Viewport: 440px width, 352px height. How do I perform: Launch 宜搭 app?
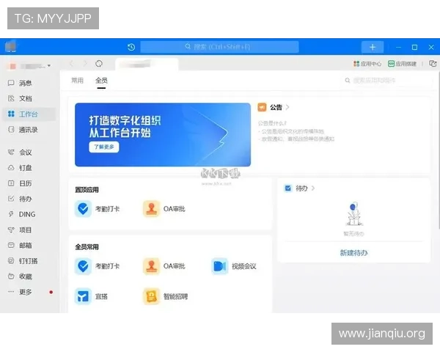pos(91,296)
